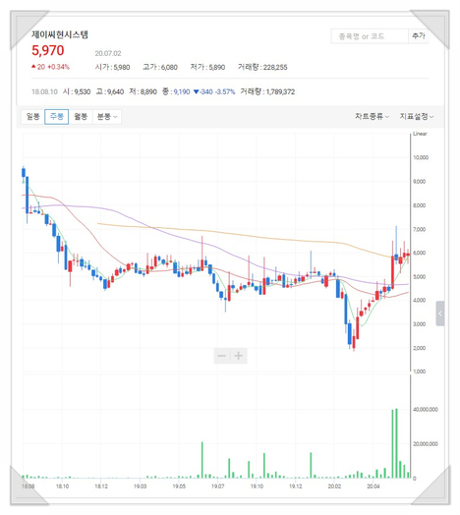Click the current price 5,970
Viewport: 460px width, 515px height.
click(48, 50)
